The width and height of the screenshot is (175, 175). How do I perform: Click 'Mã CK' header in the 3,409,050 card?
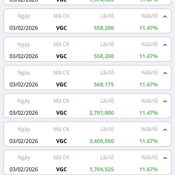click(x=61, y=129)
